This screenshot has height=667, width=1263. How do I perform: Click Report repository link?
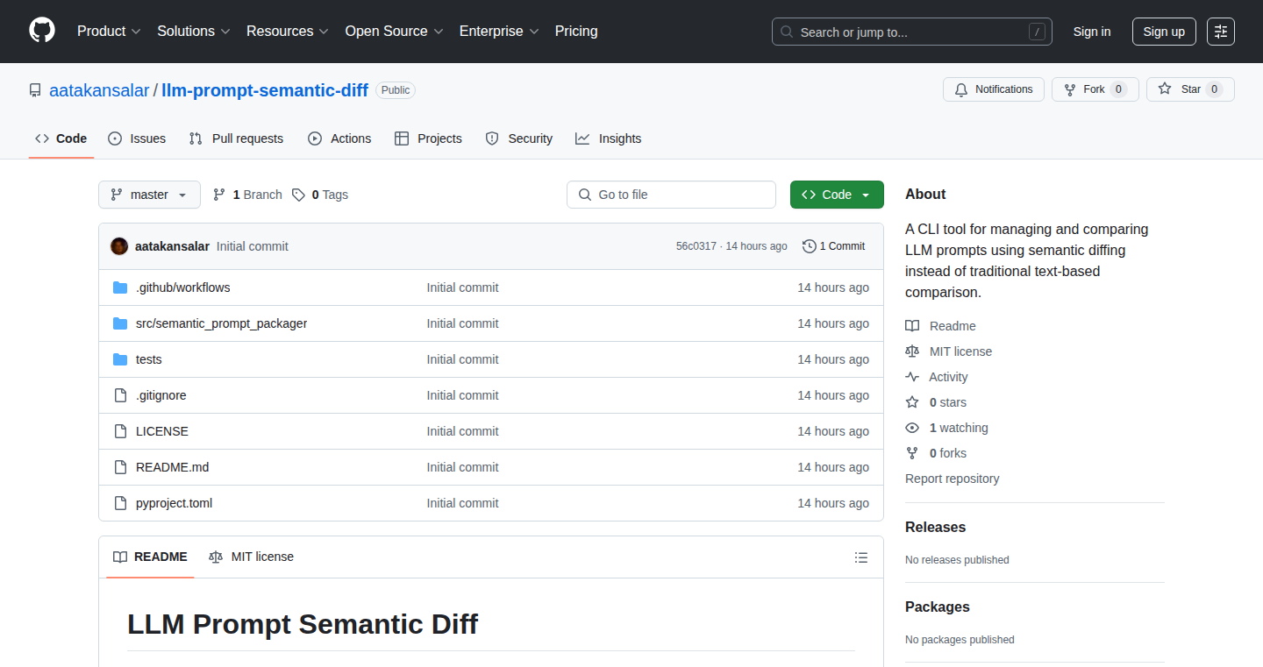pos(953,479)
